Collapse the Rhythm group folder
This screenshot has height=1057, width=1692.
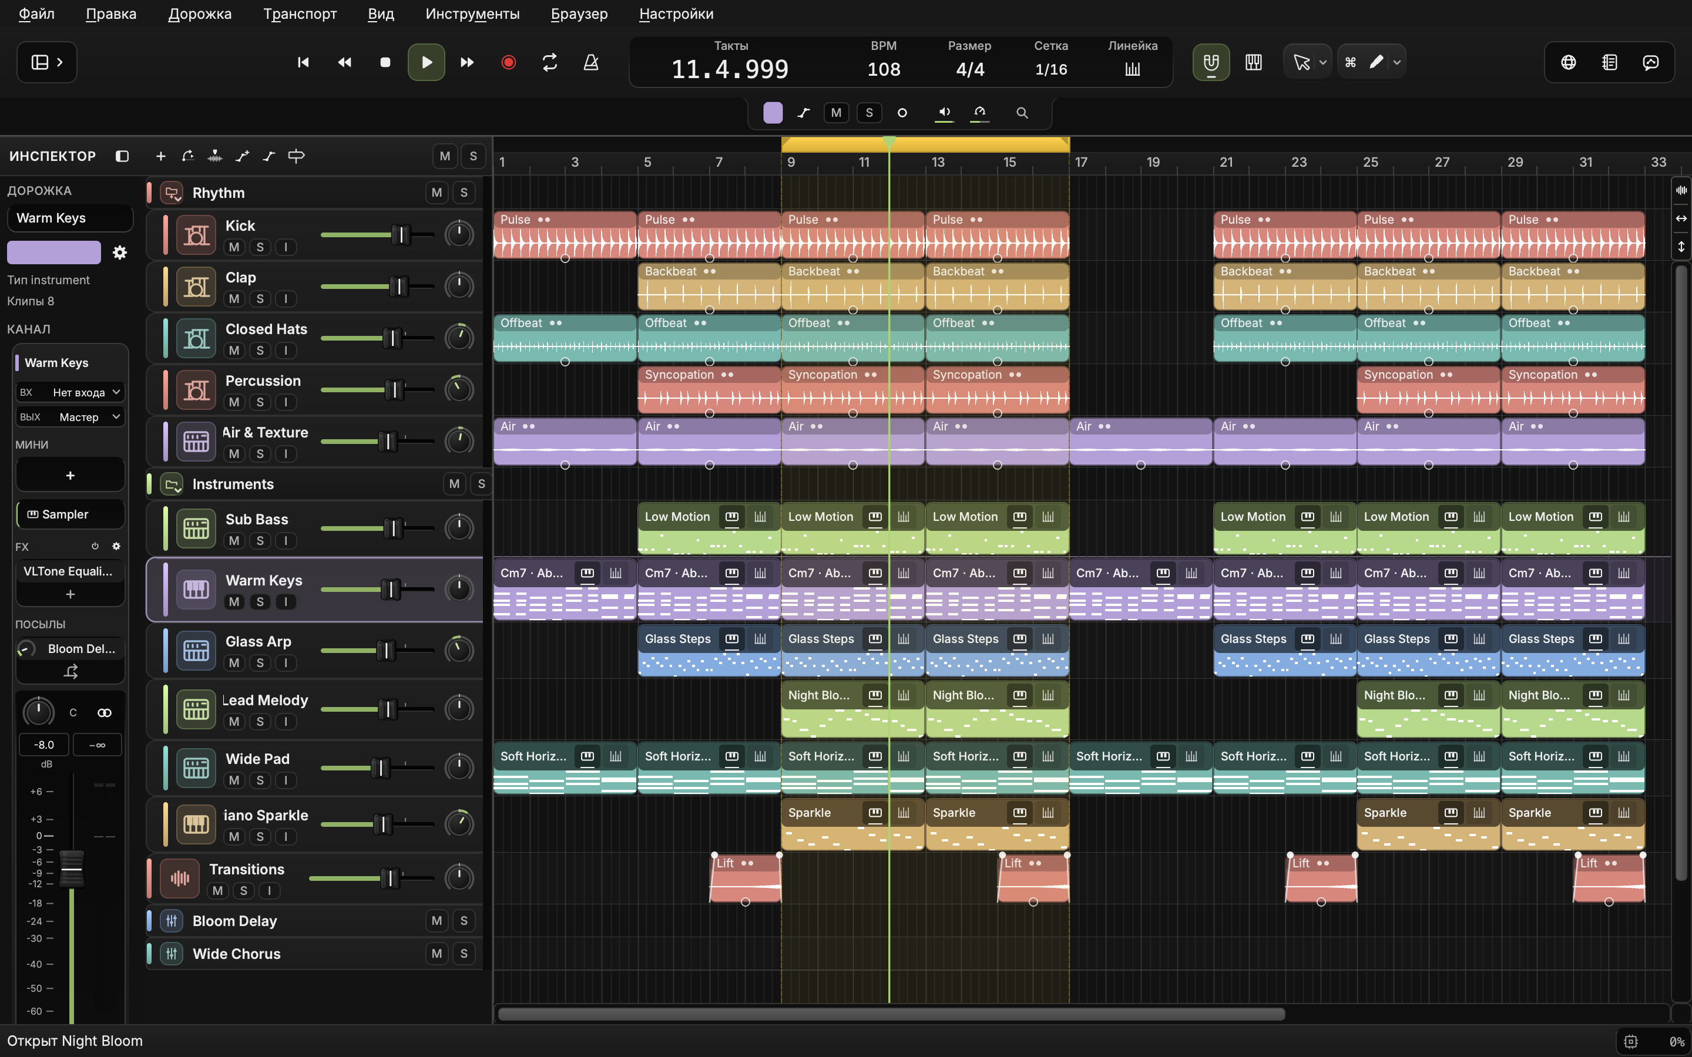[172, 192]
